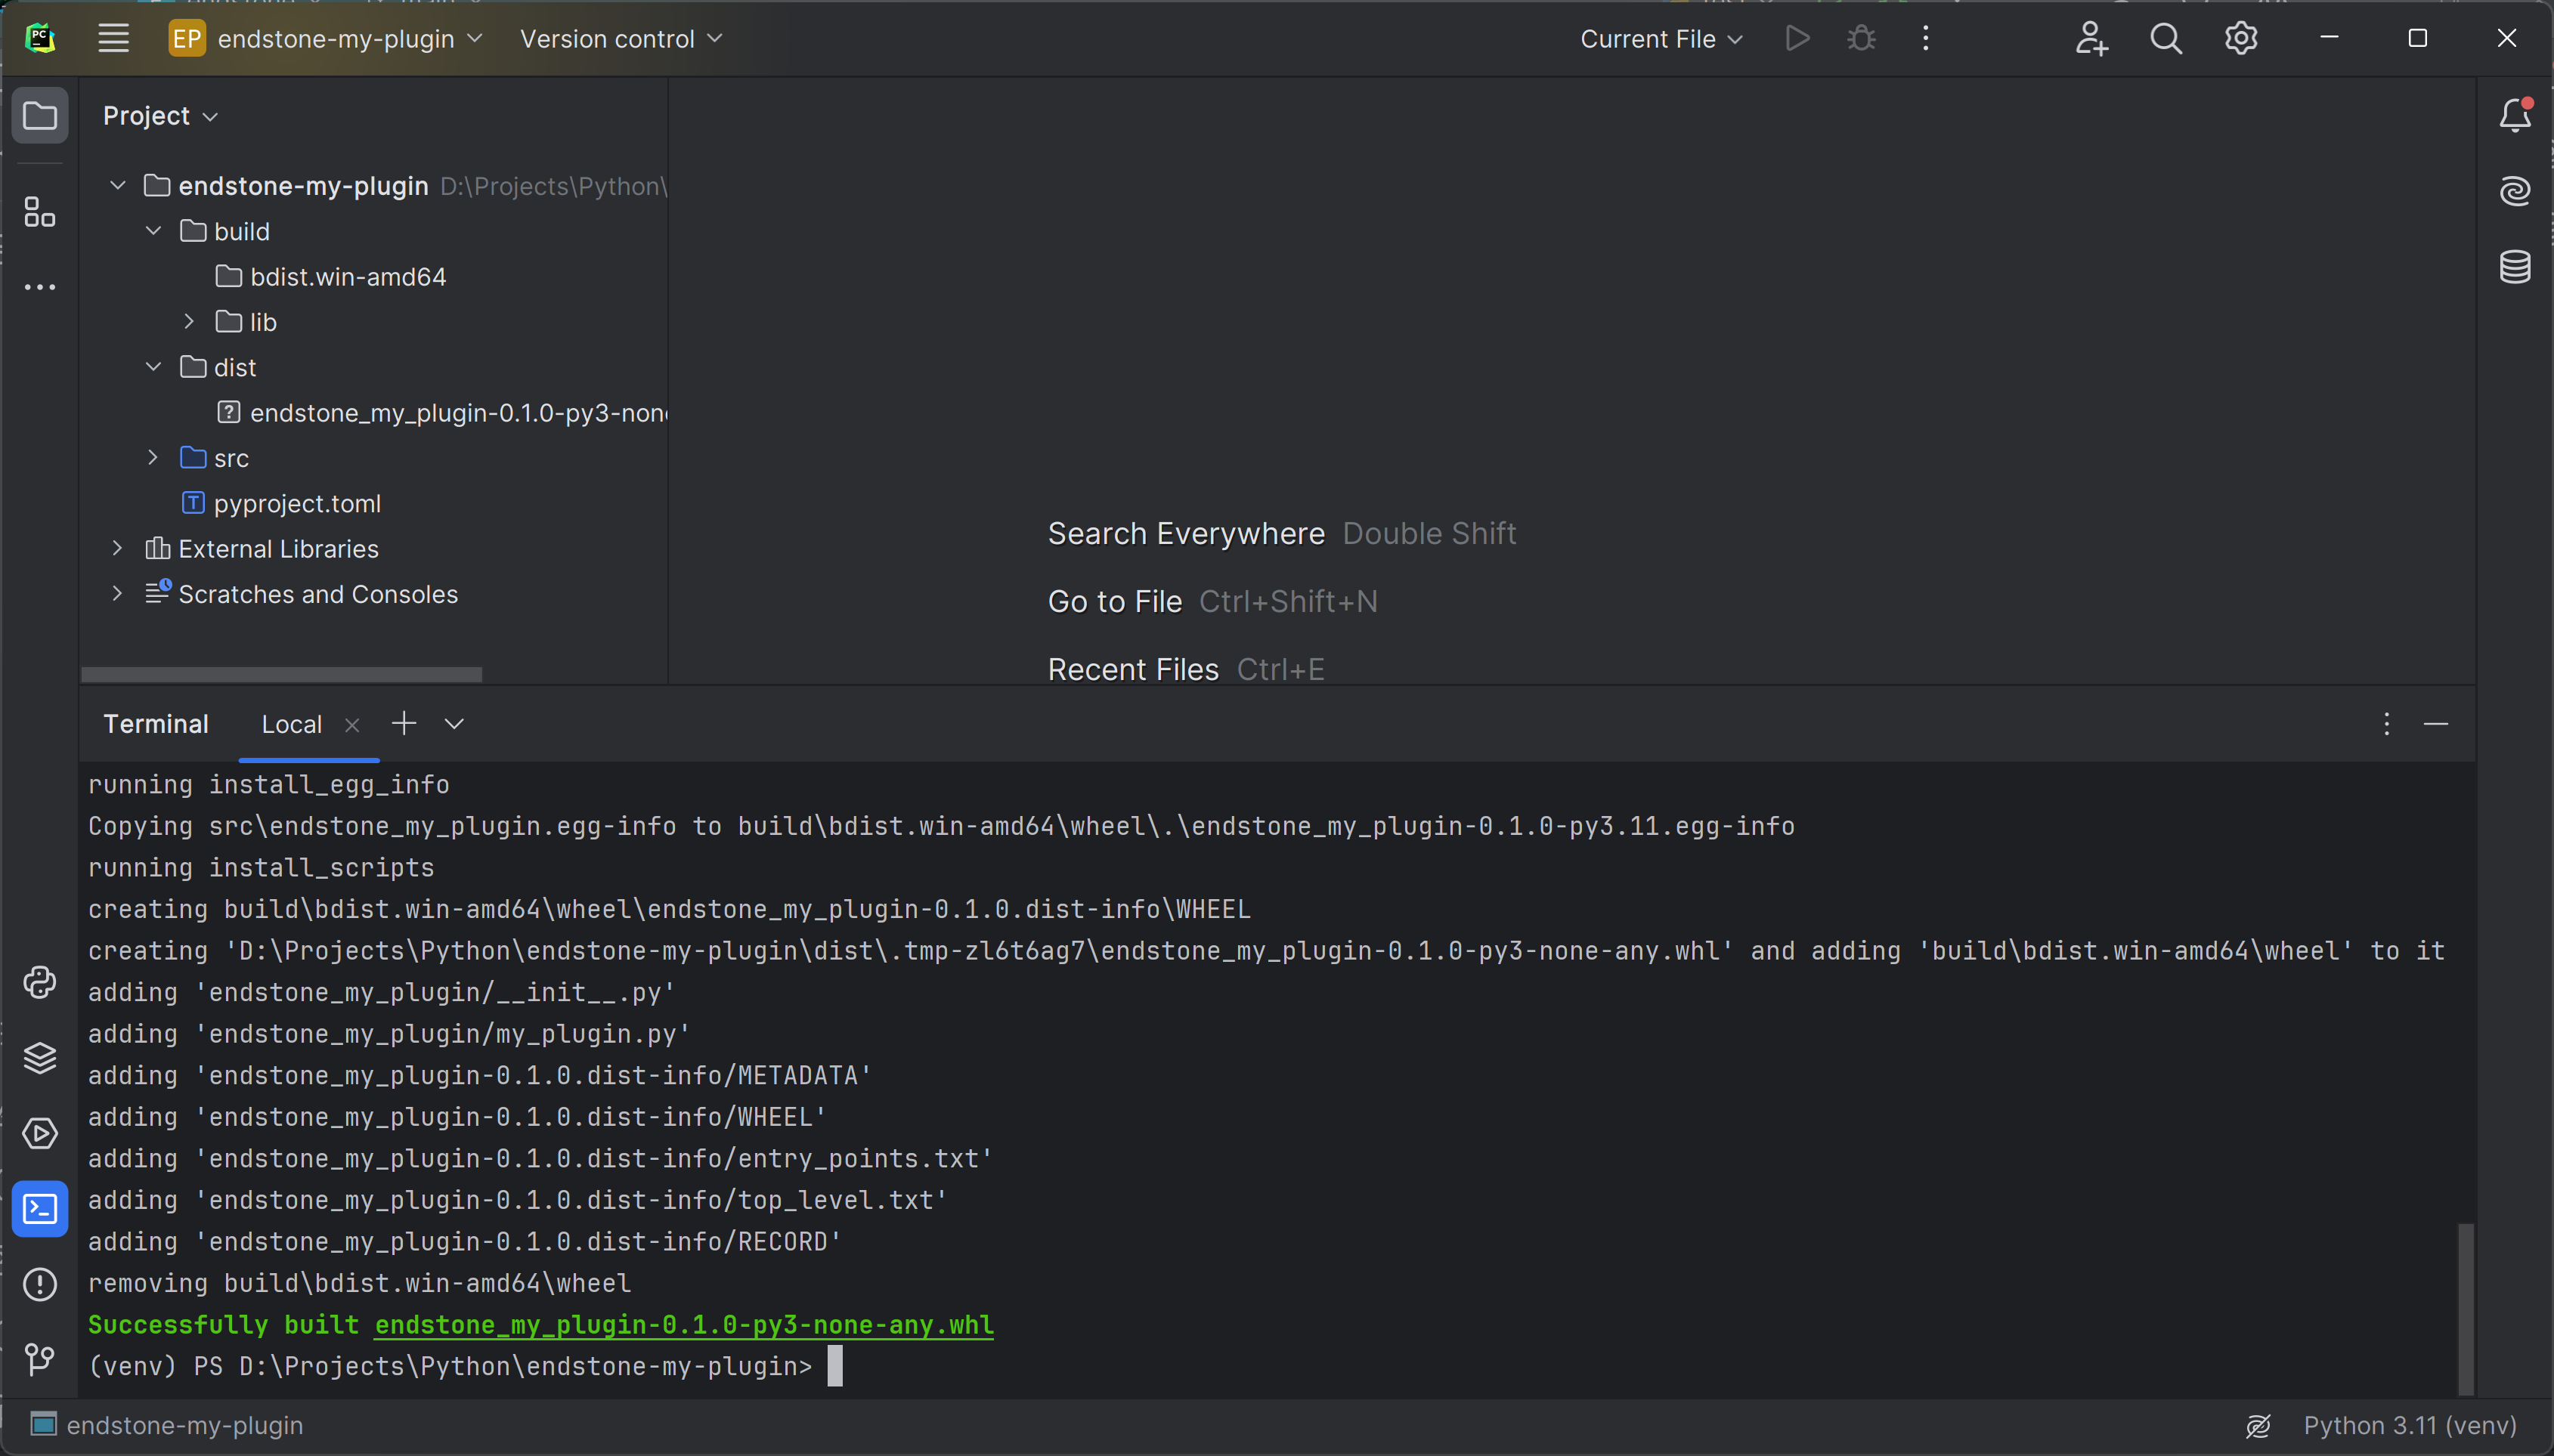The image size is (2554, 1456).
Task: Expand the src folder
Action: coord(153,457)
